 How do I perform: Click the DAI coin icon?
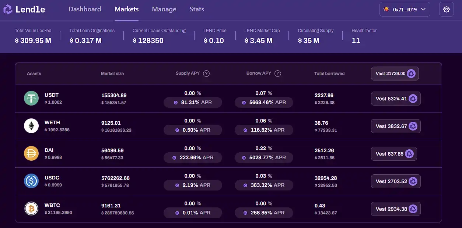click(x=31, y=154)
